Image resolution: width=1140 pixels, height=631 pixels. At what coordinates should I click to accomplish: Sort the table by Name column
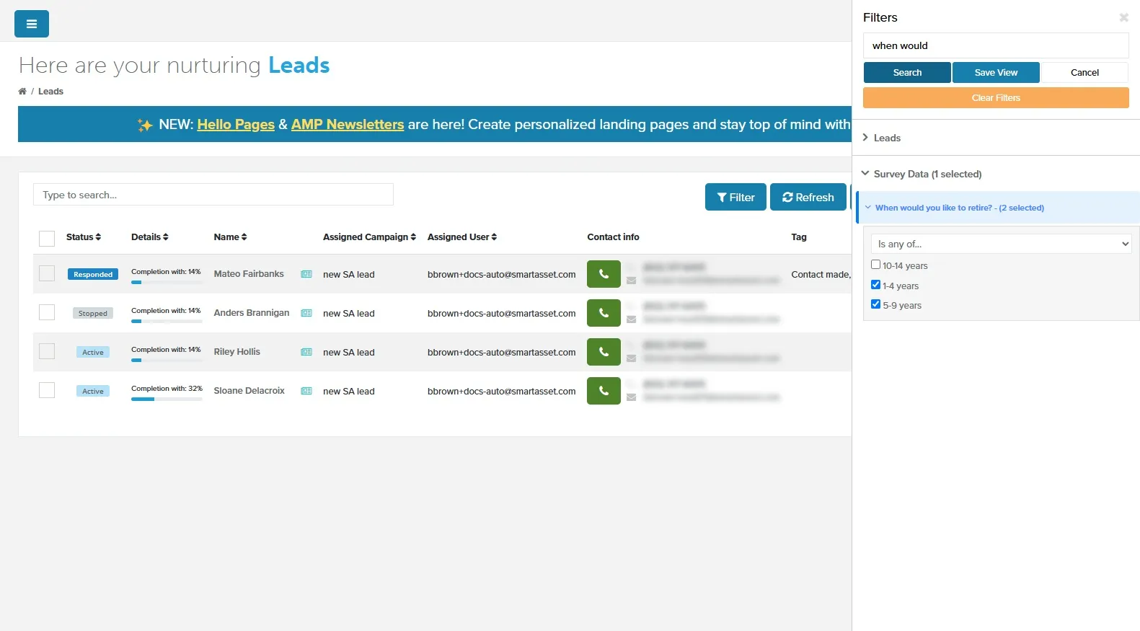pos(230,237)
